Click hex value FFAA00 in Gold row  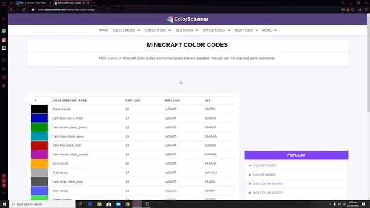(210, 164)
